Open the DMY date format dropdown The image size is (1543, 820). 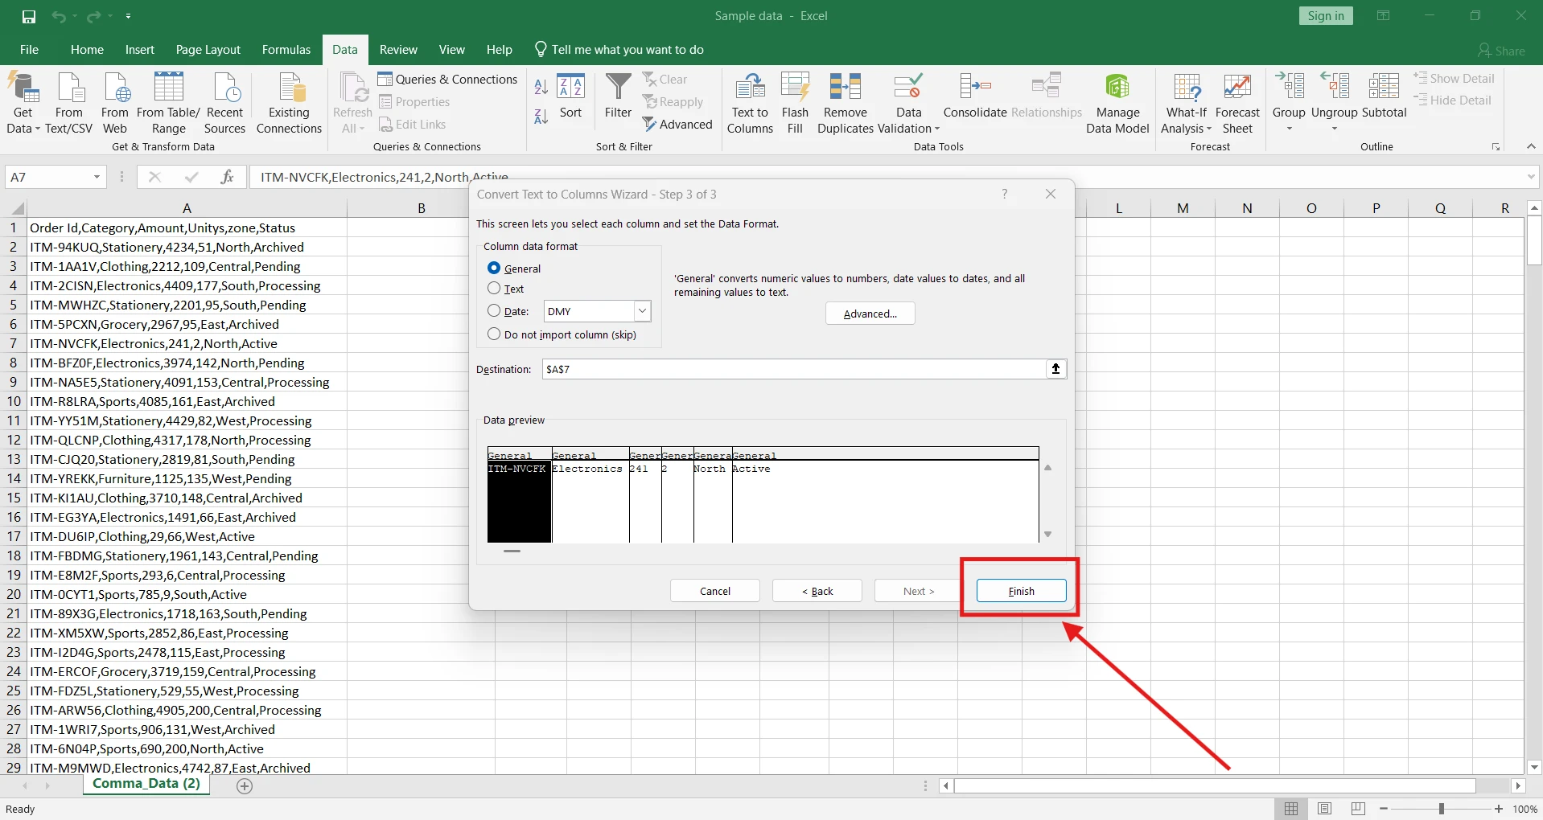click(642, 311)
